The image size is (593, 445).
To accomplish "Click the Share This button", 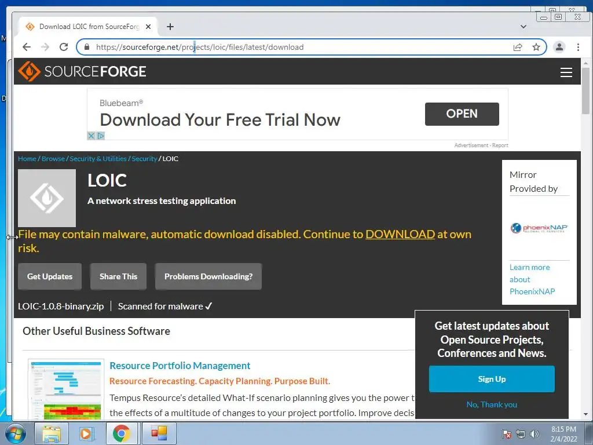I will point(118,276).
